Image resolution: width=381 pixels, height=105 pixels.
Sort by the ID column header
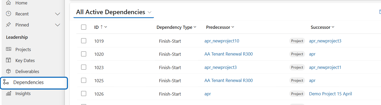pos(96,27)
